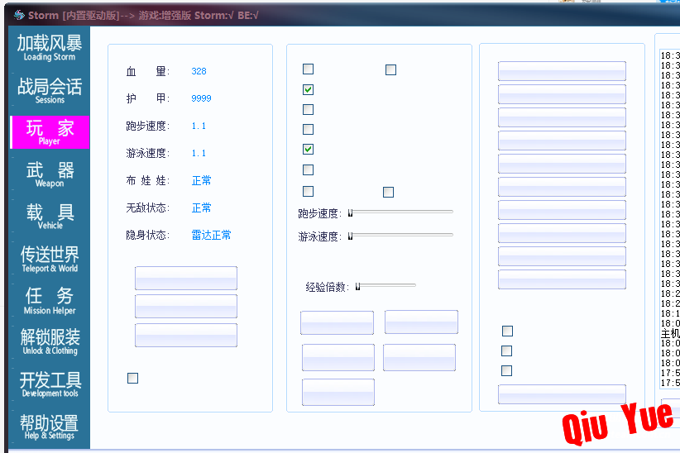Click the 无敌状态 status 正常
This screenshot has width=680, height=453.
[x=201, y=207]
